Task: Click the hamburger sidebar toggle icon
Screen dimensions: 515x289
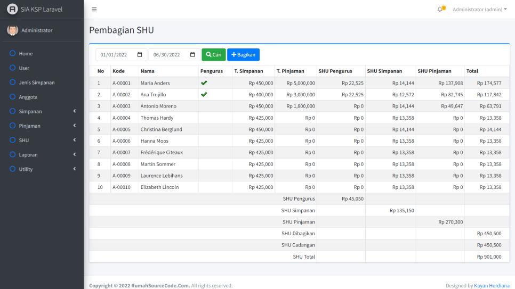Action: 94,9
